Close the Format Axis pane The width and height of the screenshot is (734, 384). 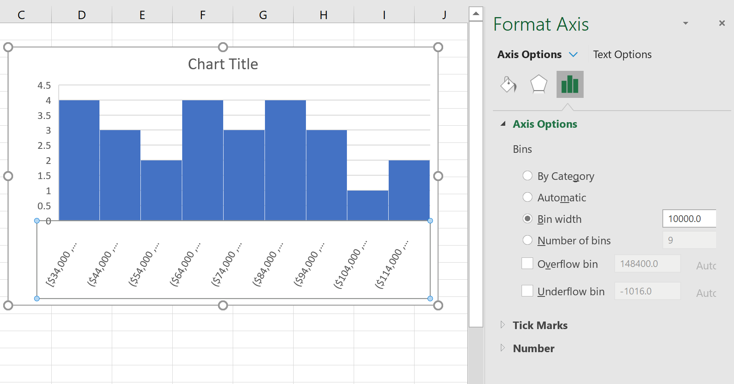coord(722,23)
